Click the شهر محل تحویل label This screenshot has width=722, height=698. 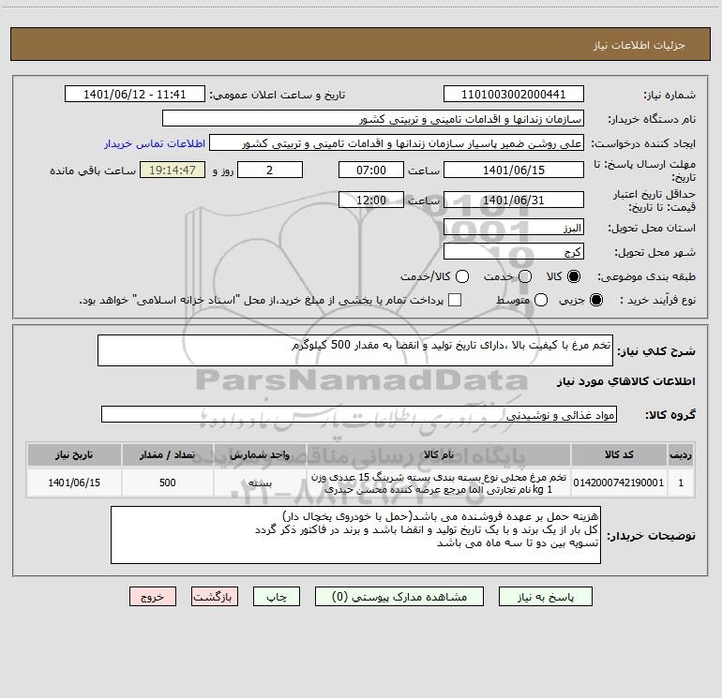(654, 252)
